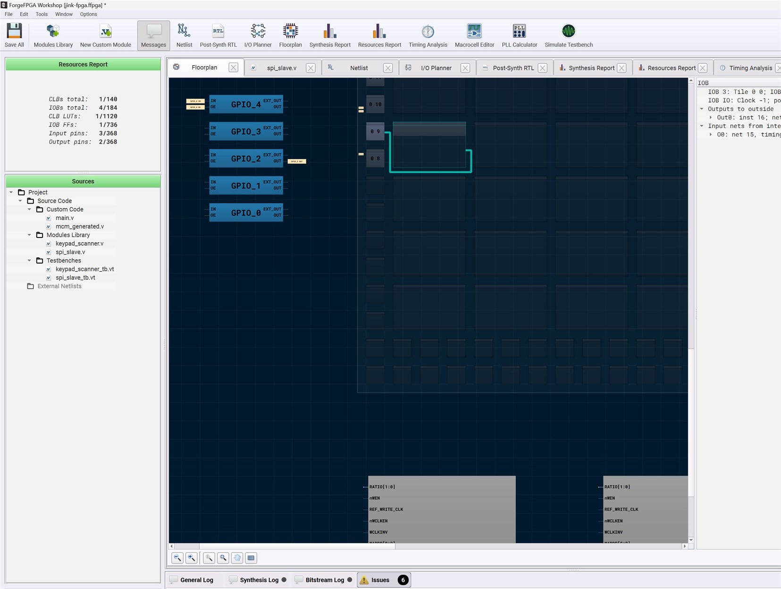Collapse the Input nets from node
The height and width of the screenshot is (589, 781).
coord(702,126)
